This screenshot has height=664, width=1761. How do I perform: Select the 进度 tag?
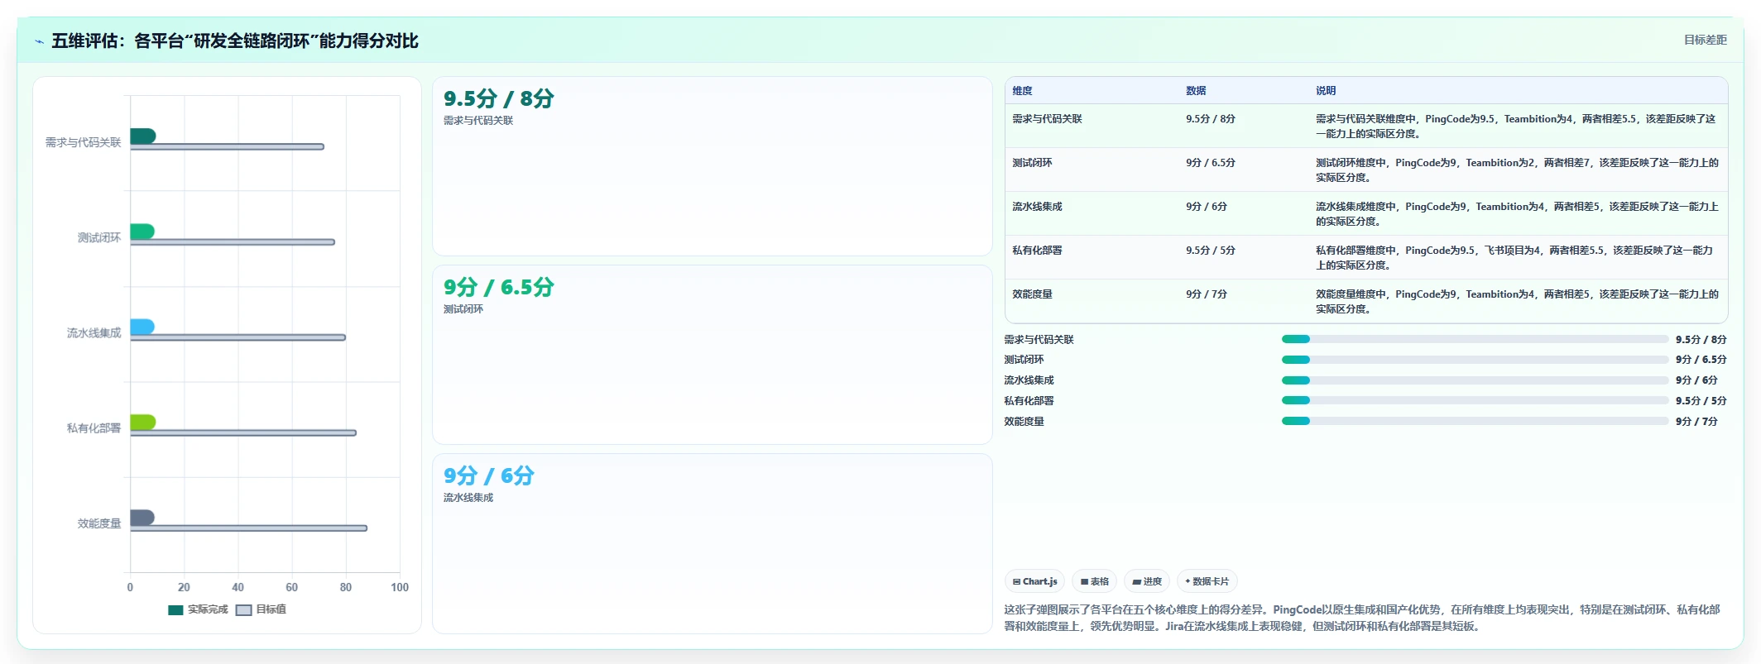pyautogui.click(x=1146, y=581)
